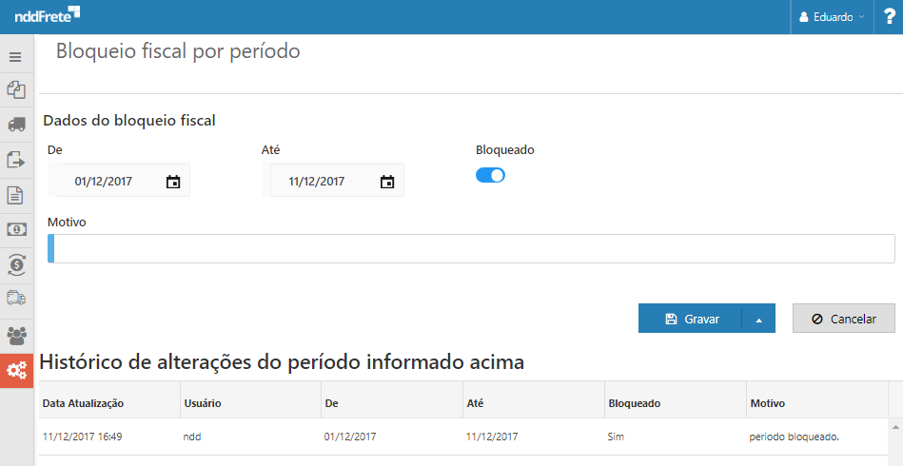Open the truck sidebar icon

tap(16, 125)
